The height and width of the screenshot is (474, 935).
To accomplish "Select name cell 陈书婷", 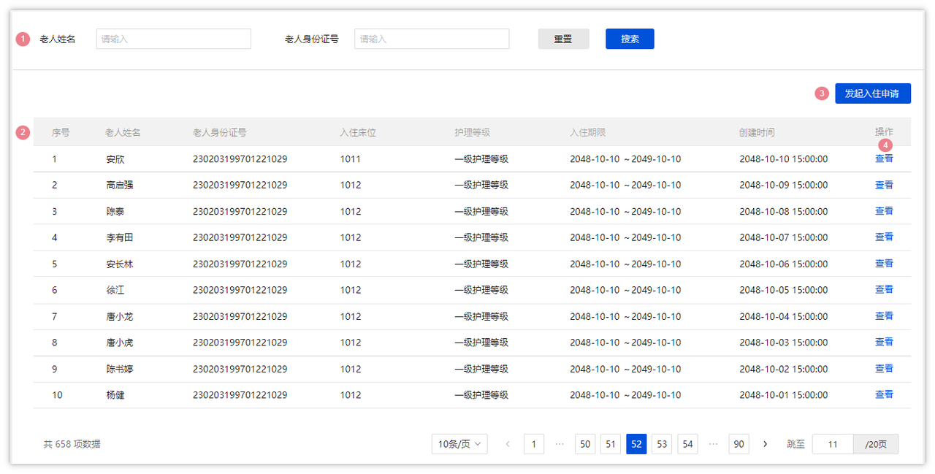I will pos(120,370).
